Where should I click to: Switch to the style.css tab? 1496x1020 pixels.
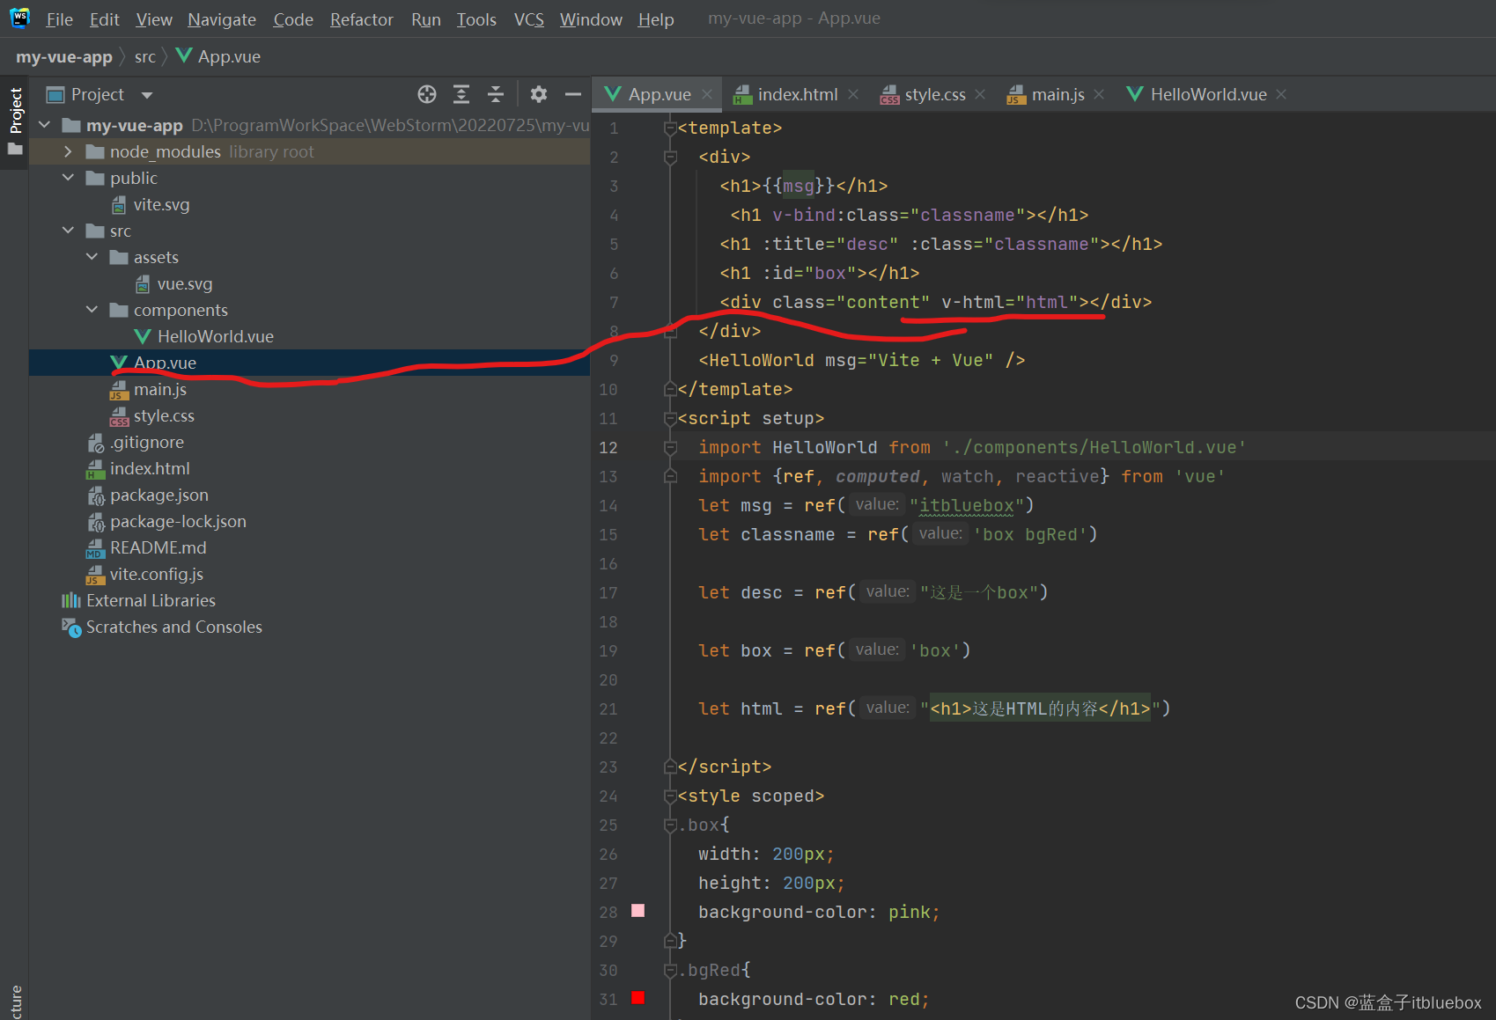(934, 94)
